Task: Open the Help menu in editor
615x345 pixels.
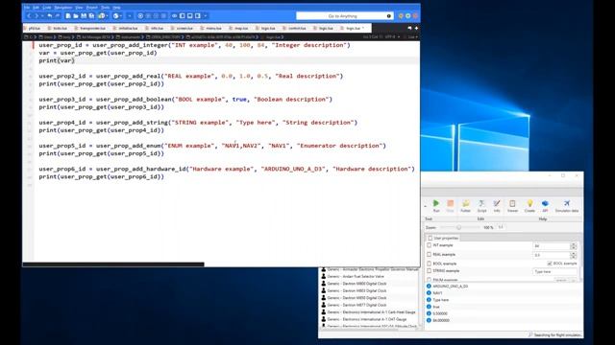Action: 116,8
